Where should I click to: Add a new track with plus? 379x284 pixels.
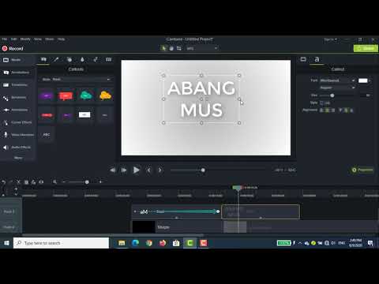click(16, 189)
